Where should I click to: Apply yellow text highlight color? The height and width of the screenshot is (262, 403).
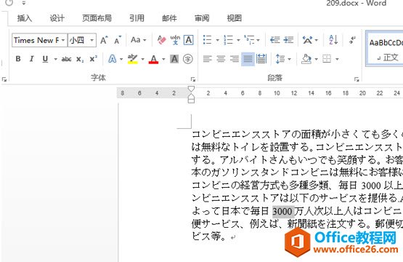tap(133, 59)
